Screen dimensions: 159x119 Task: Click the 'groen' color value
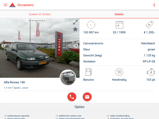click(151, 49)
